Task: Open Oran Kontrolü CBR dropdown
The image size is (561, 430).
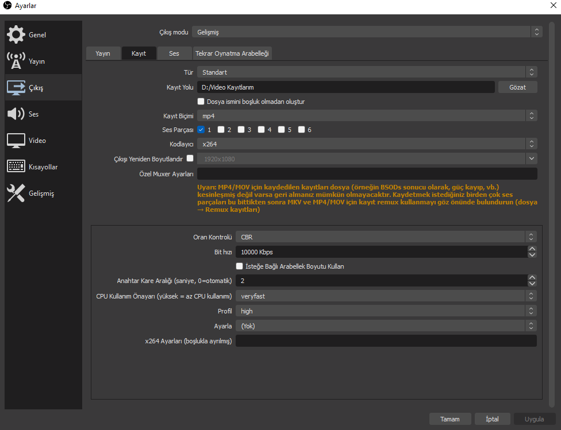Action: point(386,237)
